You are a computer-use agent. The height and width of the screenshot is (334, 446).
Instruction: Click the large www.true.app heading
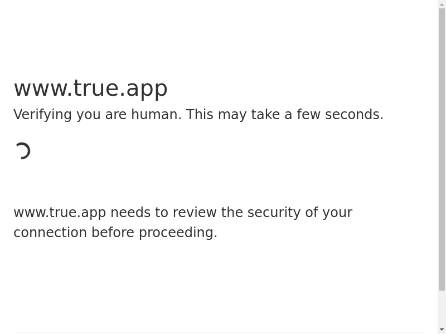tap(91, 89)
